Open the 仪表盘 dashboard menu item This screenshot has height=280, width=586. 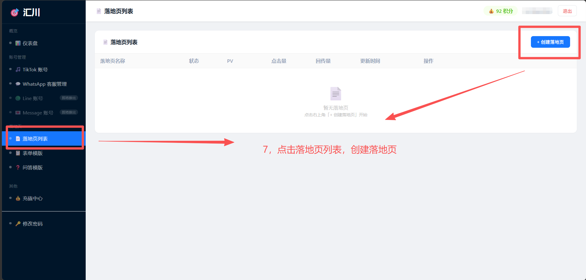(x=44, y=43)
